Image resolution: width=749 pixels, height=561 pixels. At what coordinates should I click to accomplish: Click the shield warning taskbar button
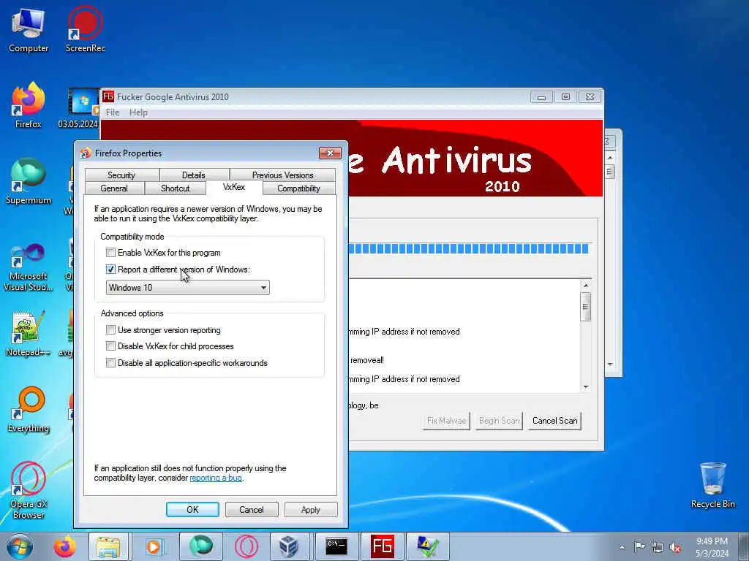[427, 546]
